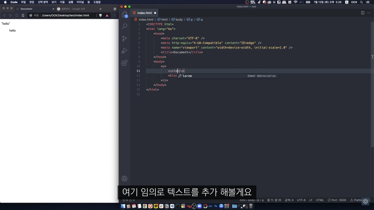Image resolution: width=374 pixels, height=210 pixels.
Task: Open the Apple menu
Action: point(5,2)
